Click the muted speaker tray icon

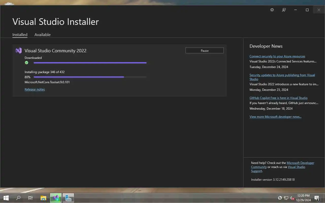click(x=292, y=198)
